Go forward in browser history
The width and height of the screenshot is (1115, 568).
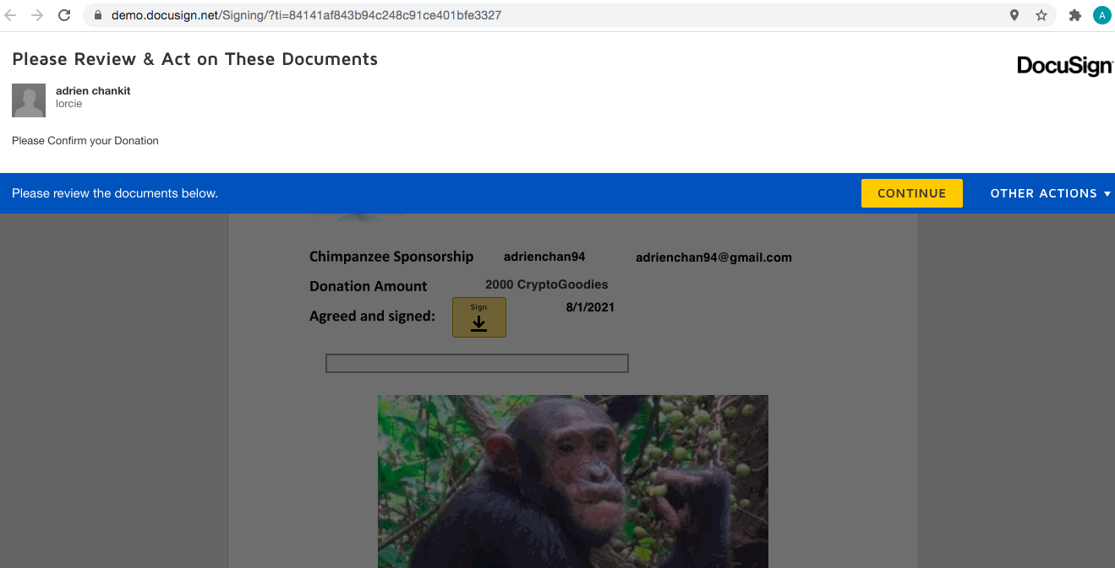pyautogui.click(x=37, y=15)
